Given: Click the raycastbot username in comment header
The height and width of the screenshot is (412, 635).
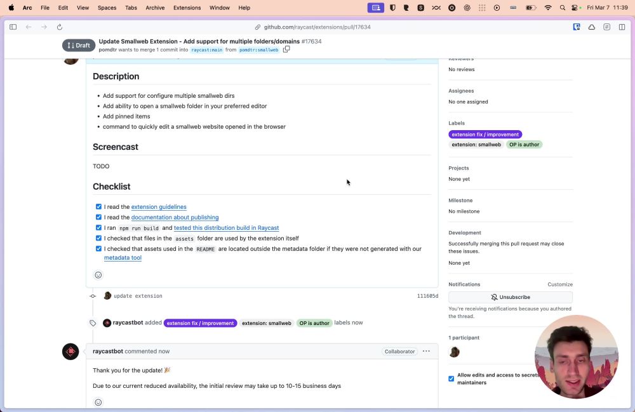Looking at the screenshot, I should [108, 351].
